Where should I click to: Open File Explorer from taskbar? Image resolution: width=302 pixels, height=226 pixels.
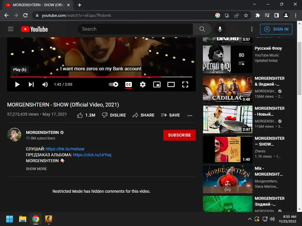tap(22, 219)
